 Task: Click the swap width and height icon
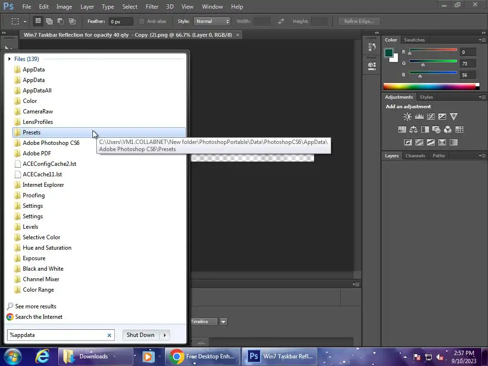click(281, 21)
